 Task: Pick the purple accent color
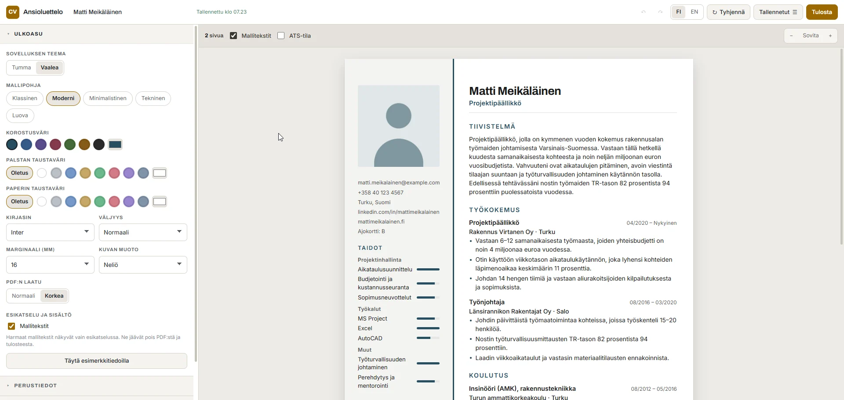(41, 144)
